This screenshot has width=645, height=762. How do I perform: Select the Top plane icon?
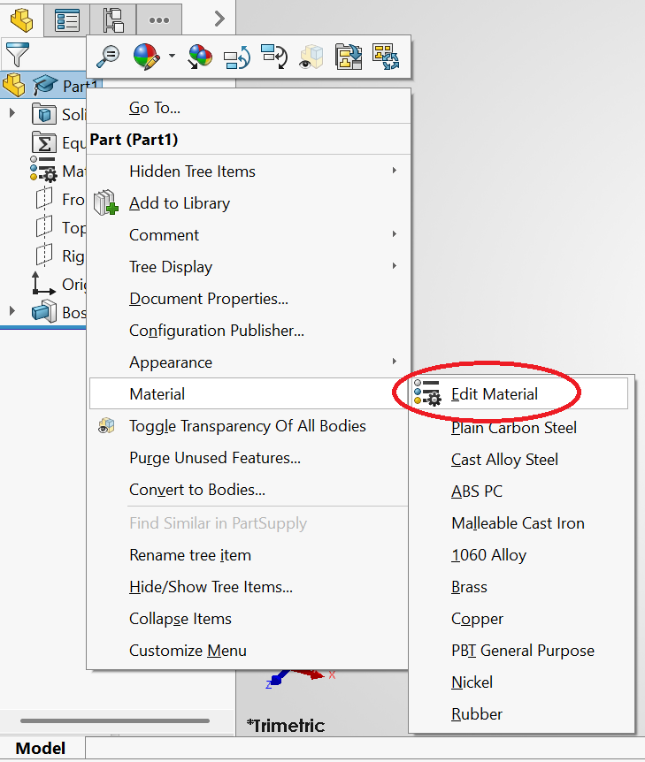click(x=44, y=226)
